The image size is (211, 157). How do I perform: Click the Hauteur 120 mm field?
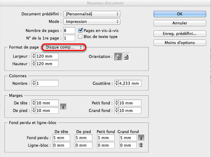pyautogui.click(x=47, y=64)
